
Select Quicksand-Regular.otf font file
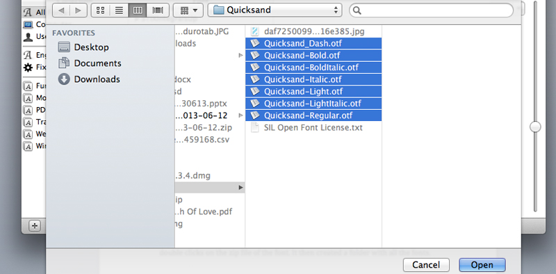pyautogui.click(x=313, y=115)
